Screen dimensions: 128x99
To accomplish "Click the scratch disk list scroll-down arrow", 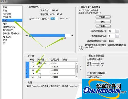I will (x=77, y=77).
